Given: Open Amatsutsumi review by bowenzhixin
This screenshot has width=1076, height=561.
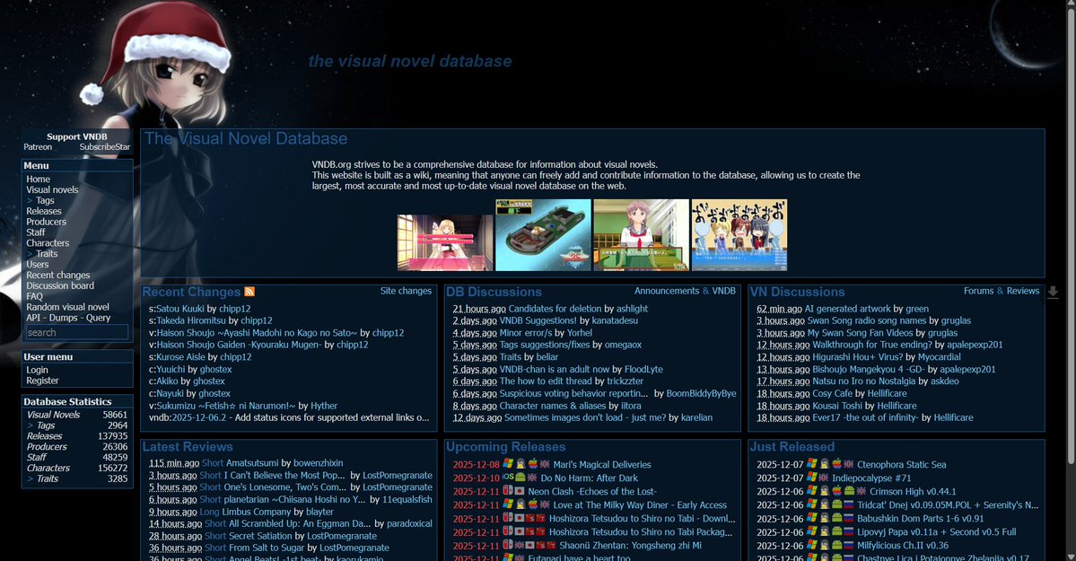Looking at the screenshot, I should (x=252, y=463).
